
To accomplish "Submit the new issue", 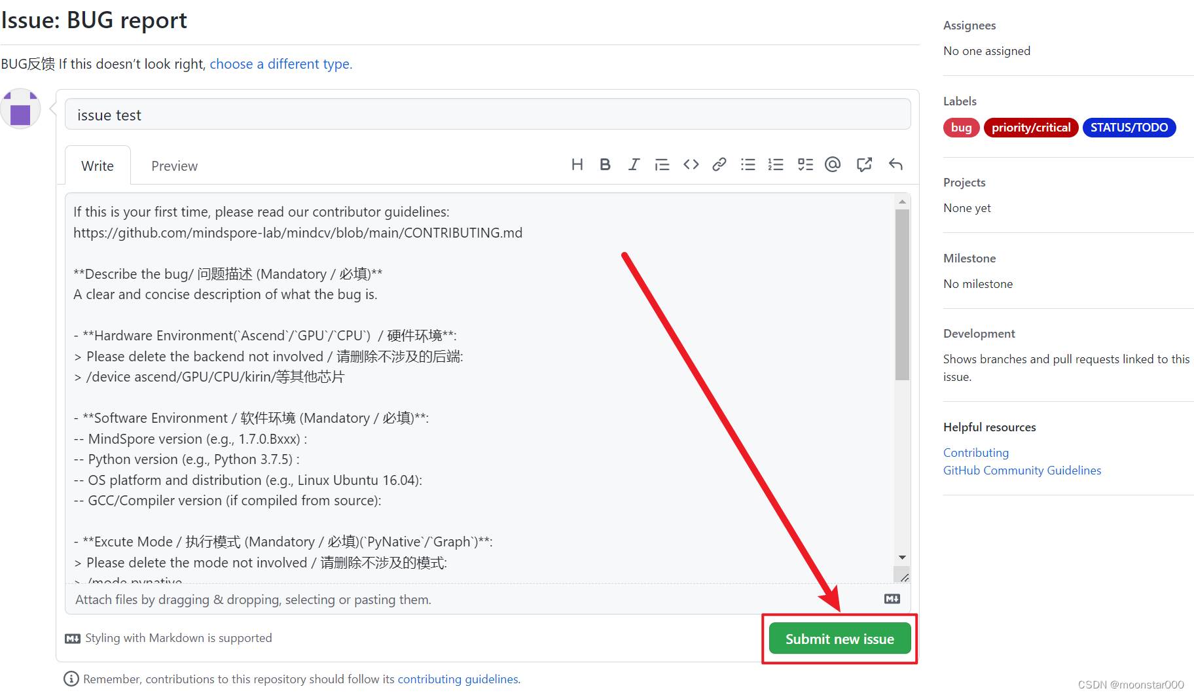I will (x=839, y=639).
